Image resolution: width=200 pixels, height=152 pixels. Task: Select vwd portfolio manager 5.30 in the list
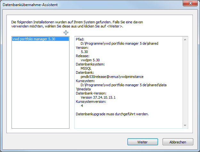[29, 39]
